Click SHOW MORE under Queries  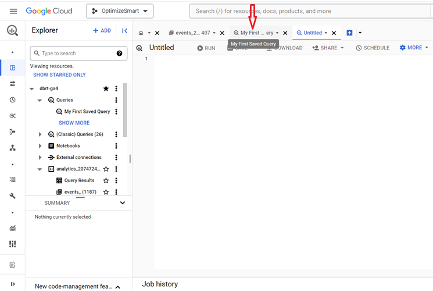coord(74,123)
